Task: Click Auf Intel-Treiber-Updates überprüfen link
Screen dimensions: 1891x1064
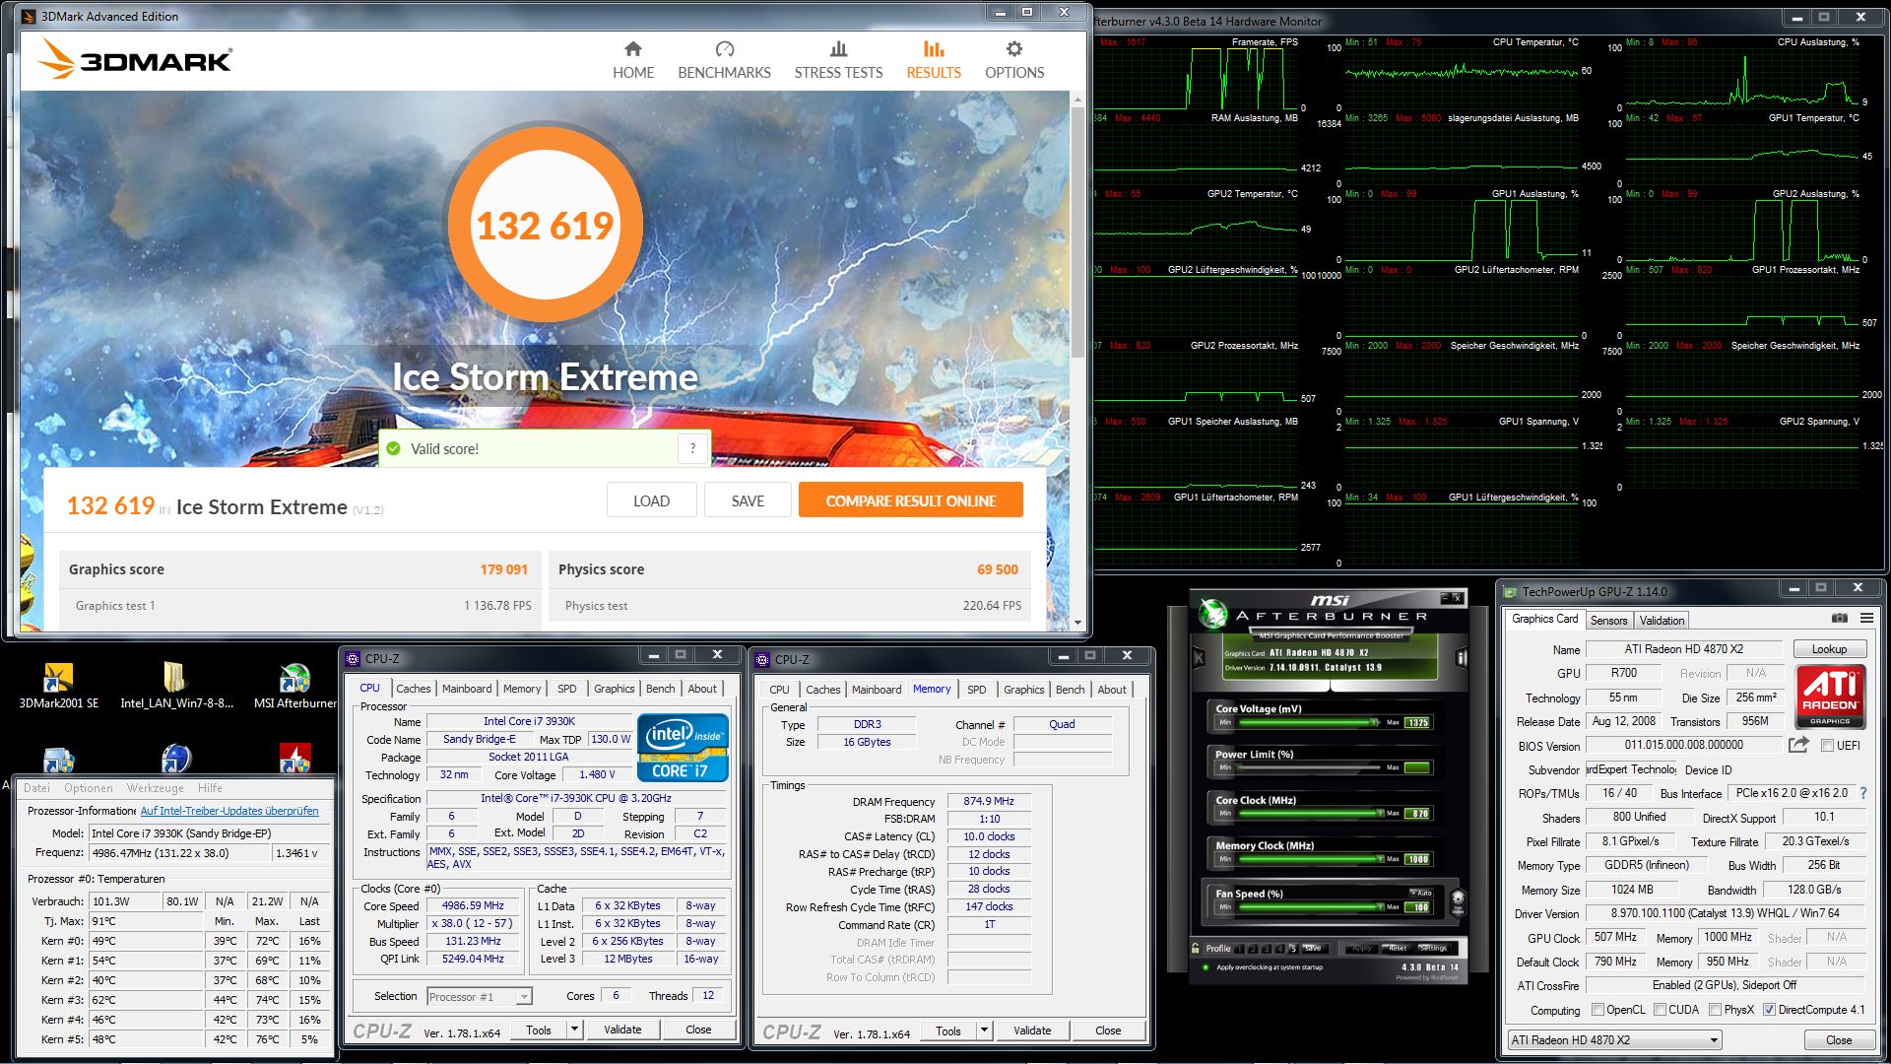Action: [229, 811]
